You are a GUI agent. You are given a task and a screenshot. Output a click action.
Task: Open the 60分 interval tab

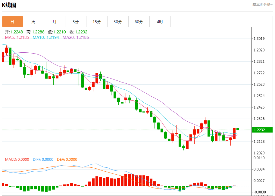tap(139, 22)
